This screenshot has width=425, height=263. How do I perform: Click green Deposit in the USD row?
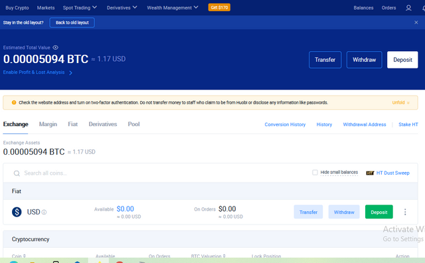[379, 212]
